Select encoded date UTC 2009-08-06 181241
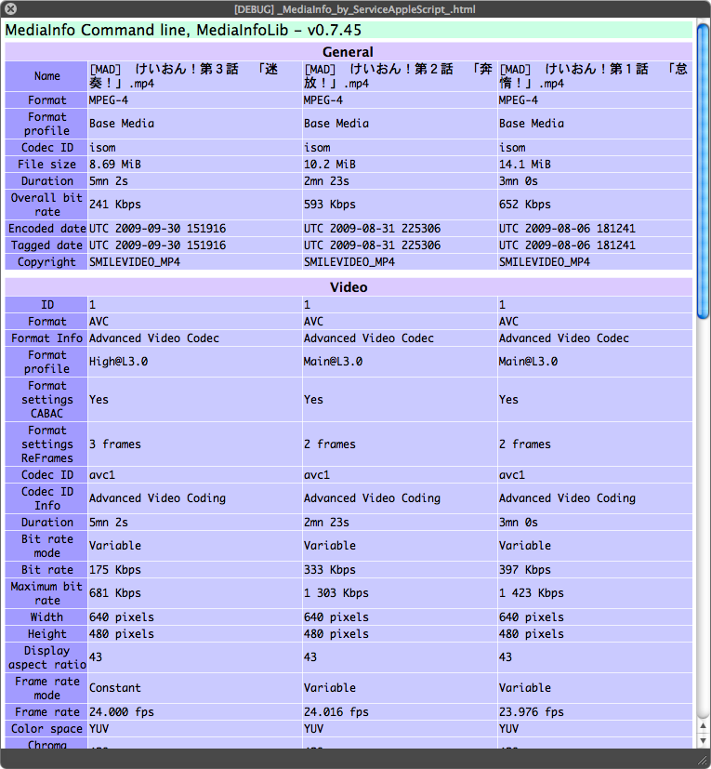The width and height of the screenshot is (711, 769). (x=567, y=229)
